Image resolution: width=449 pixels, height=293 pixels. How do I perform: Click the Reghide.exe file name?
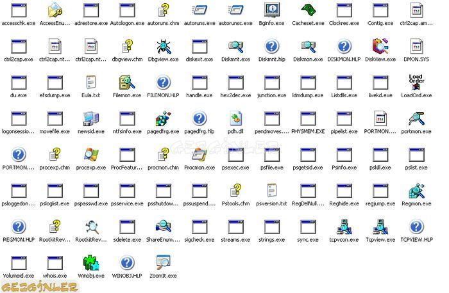tap(344, 203)
